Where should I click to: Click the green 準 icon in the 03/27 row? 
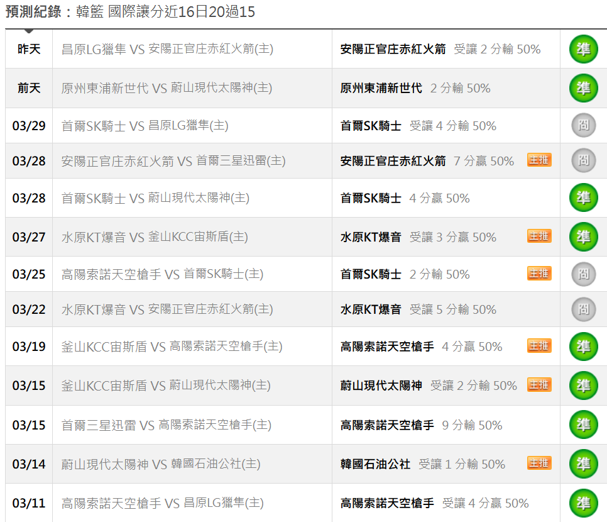click(583, 236)
